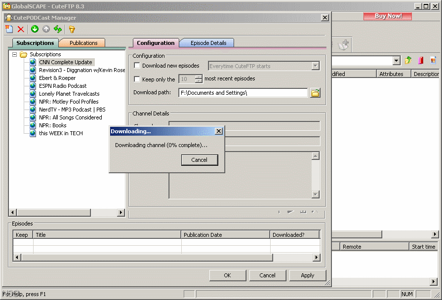The width and height of the screenshot is (442, 300).
Task: Select NerdTV - MP3 Podcast | PBS
Action: coord(72,110)
